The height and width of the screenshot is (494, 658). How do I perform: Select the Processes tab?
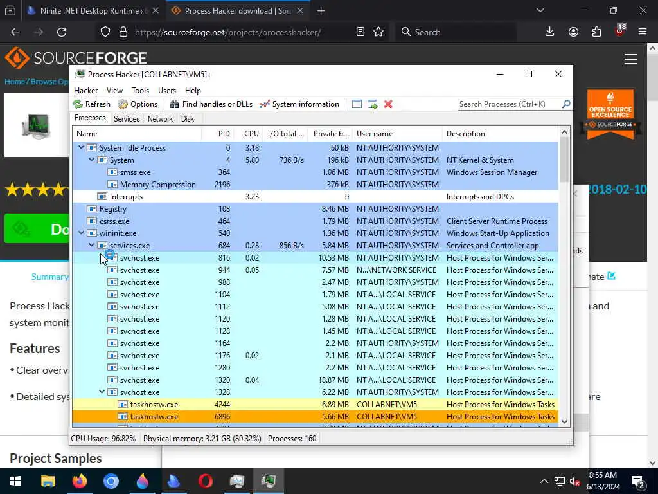click(x=90, y=118)
